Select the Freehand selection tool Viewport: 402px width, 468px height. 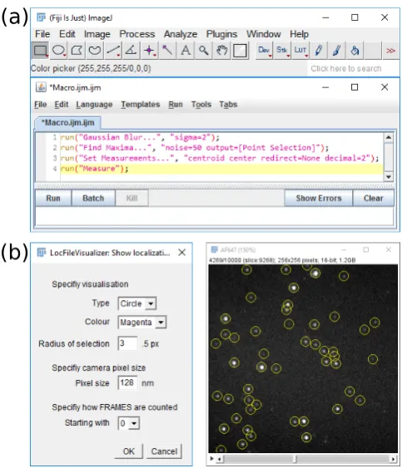95,51
